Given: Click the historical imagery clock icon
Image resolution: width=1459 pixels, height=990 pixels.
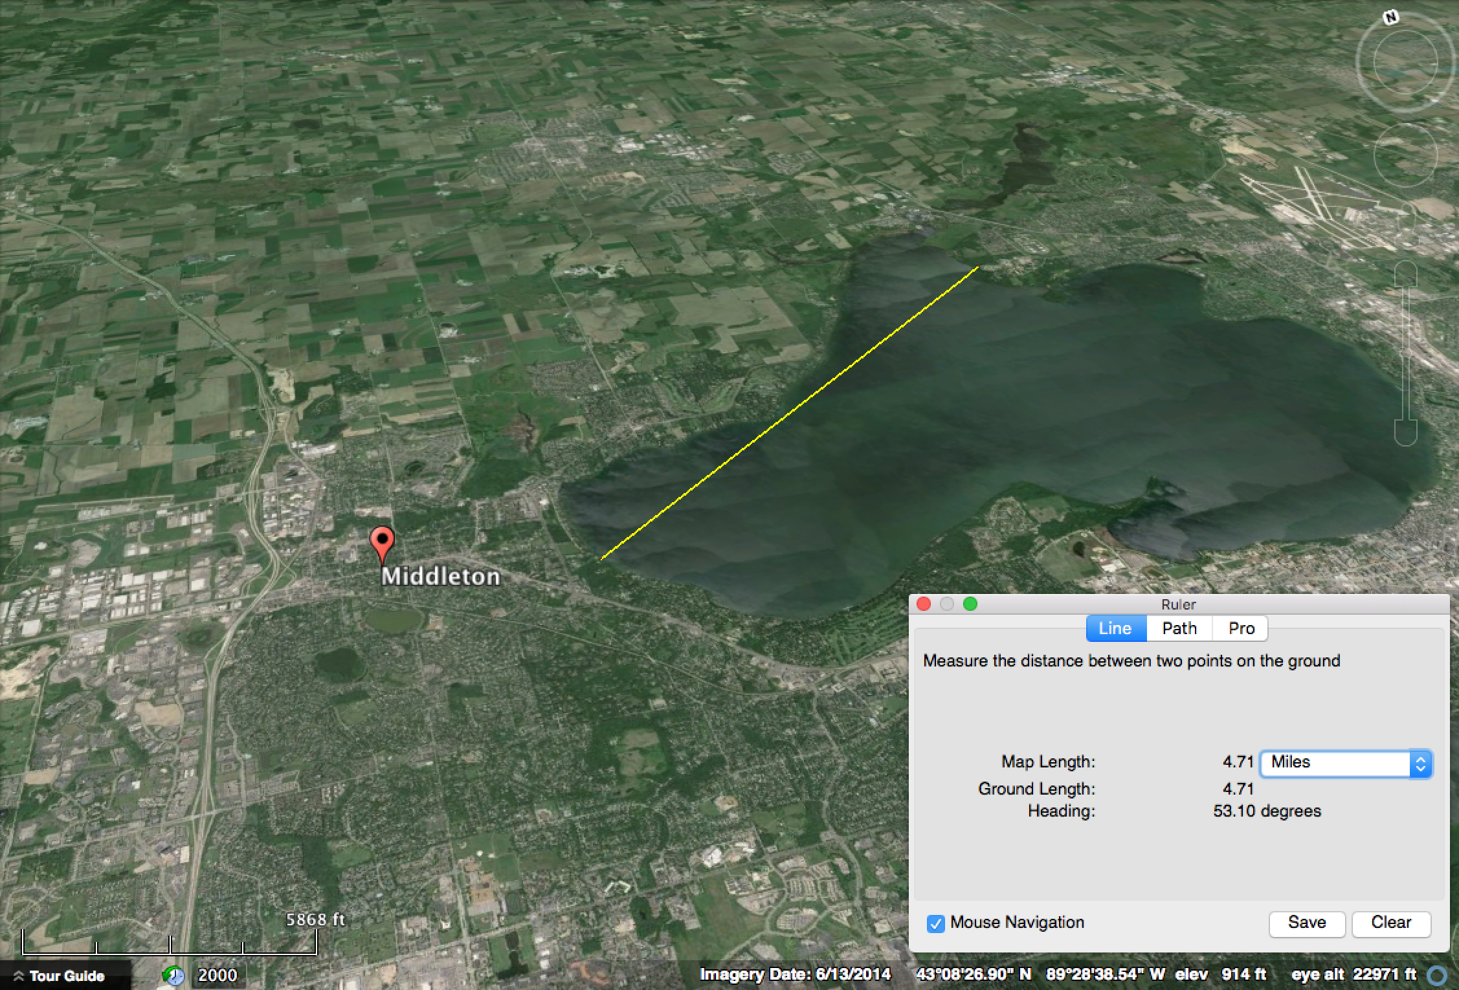Looking at the screenshot, I should (x=173, y=975).
